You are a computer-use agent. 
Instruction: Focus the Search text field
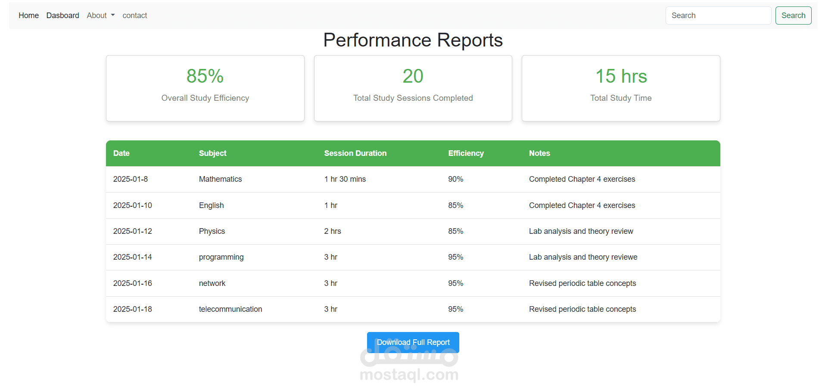pyautogui.click(x=718, y=16)
